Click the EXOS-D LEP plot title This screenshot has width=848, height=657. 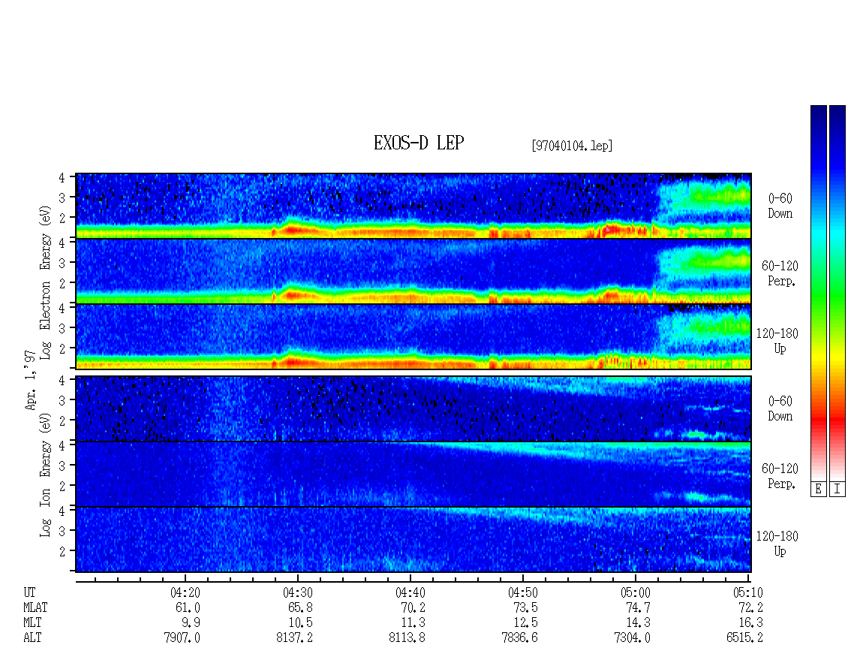(419, 143)
